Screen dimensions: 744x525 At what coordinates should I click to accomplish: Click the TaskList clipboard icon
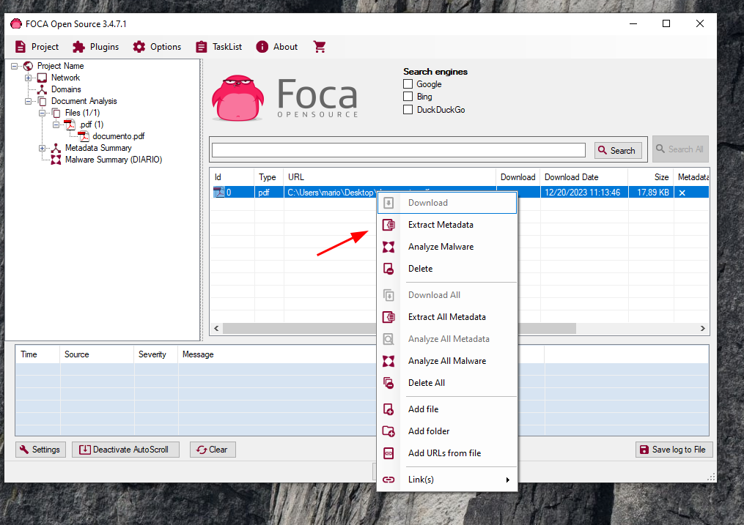tap(201, 47)
